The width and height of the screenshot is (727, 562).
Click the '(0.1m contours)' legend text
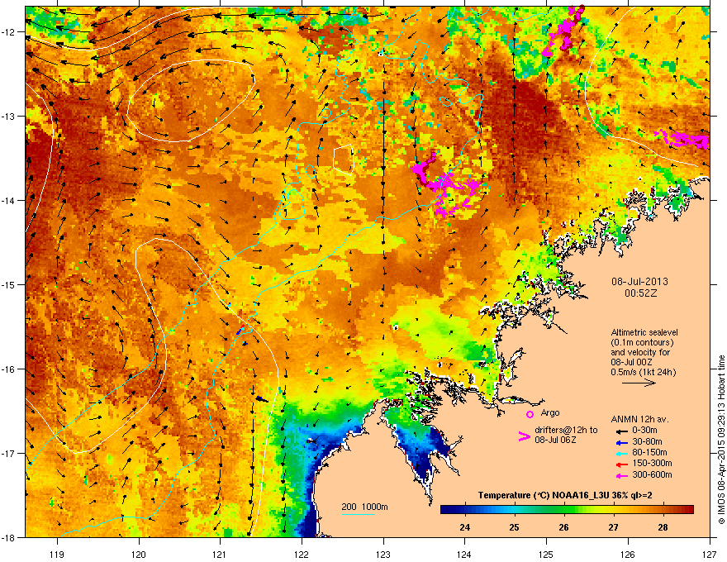pos(642,342)
